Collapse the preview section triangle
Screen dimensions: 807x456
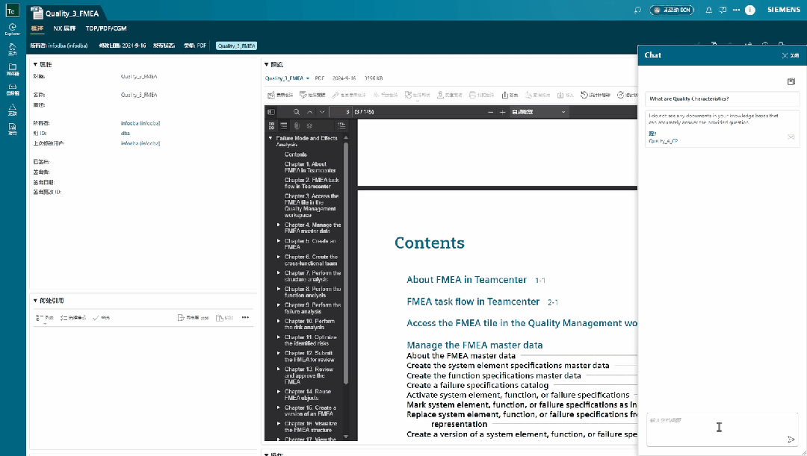click(x=267, y=64)
